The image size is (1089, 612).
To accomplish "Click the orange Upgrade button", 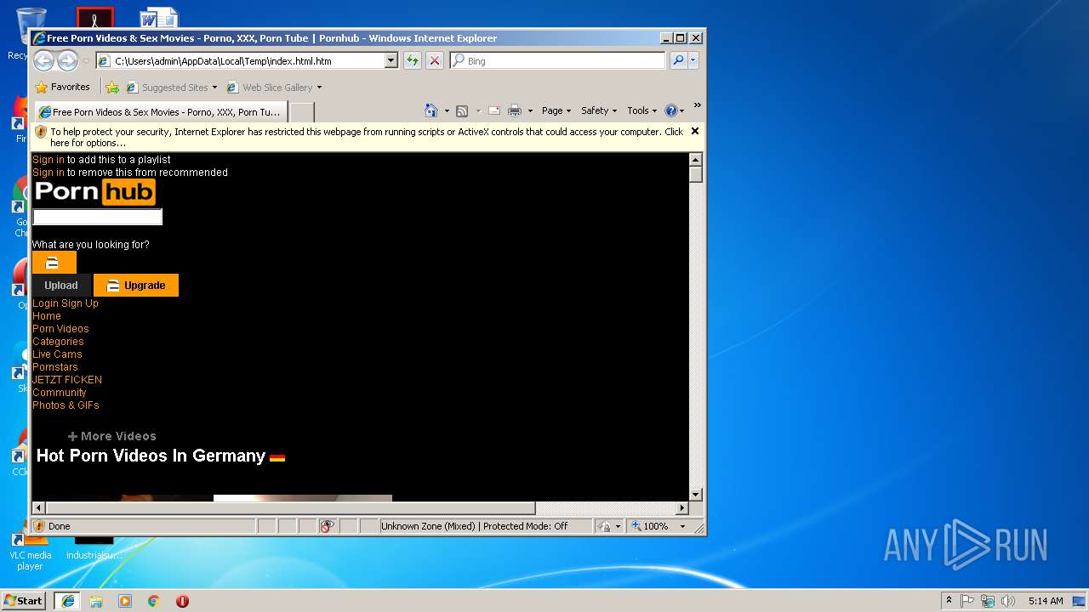I will click(136, 286).
